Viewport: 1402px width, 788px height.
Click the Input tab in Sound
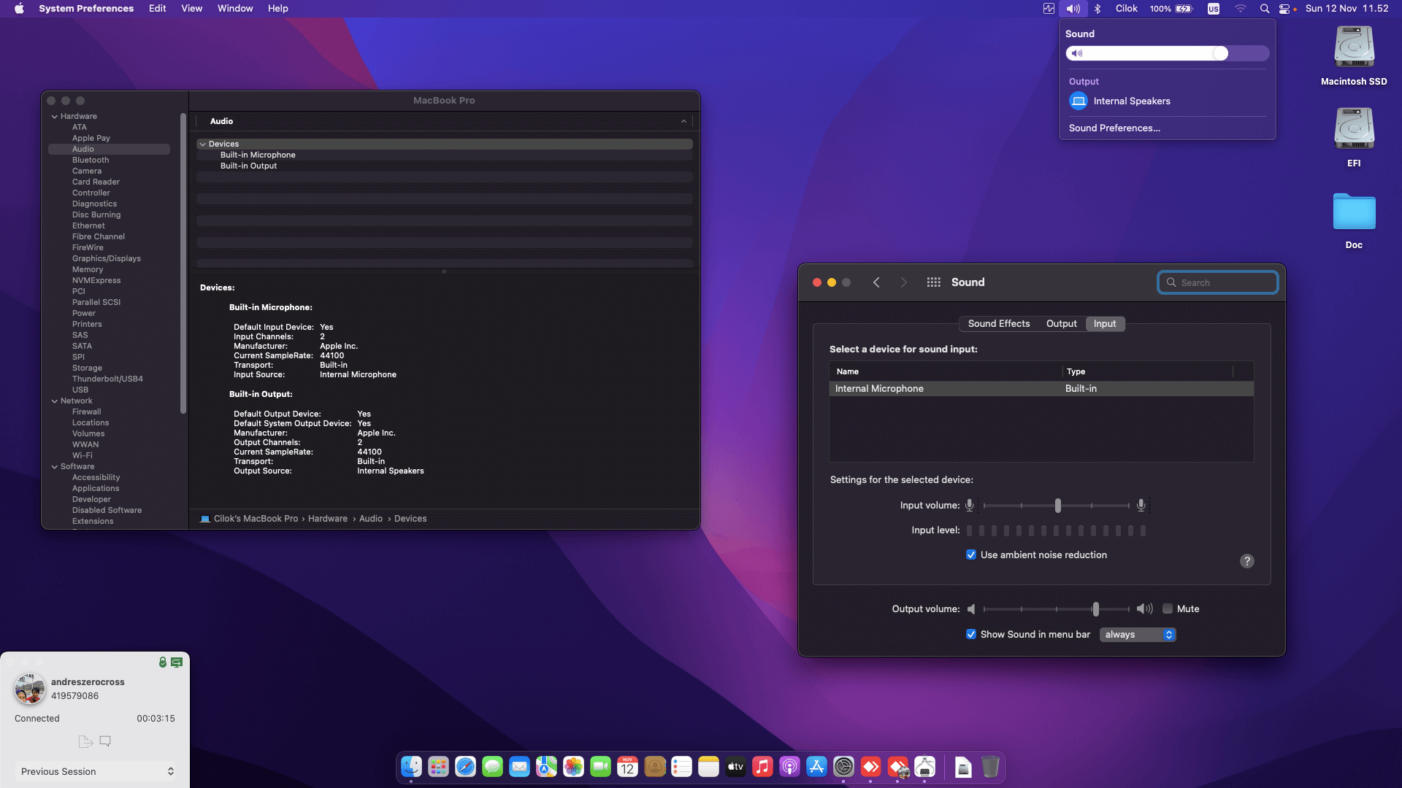[x=1105, y=323]
